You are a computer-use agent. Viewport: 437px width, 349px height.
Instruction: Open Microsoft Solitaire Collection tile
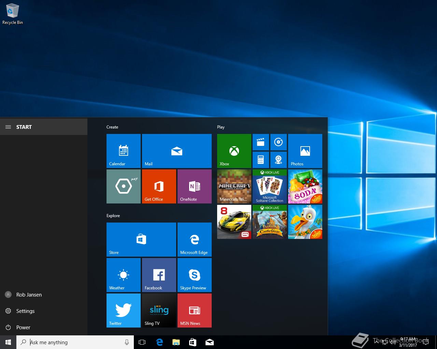(270, 186)
